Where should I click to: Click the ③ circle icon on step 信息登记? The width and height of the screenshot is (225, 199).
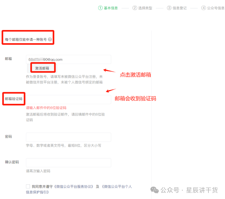(169, 8)
